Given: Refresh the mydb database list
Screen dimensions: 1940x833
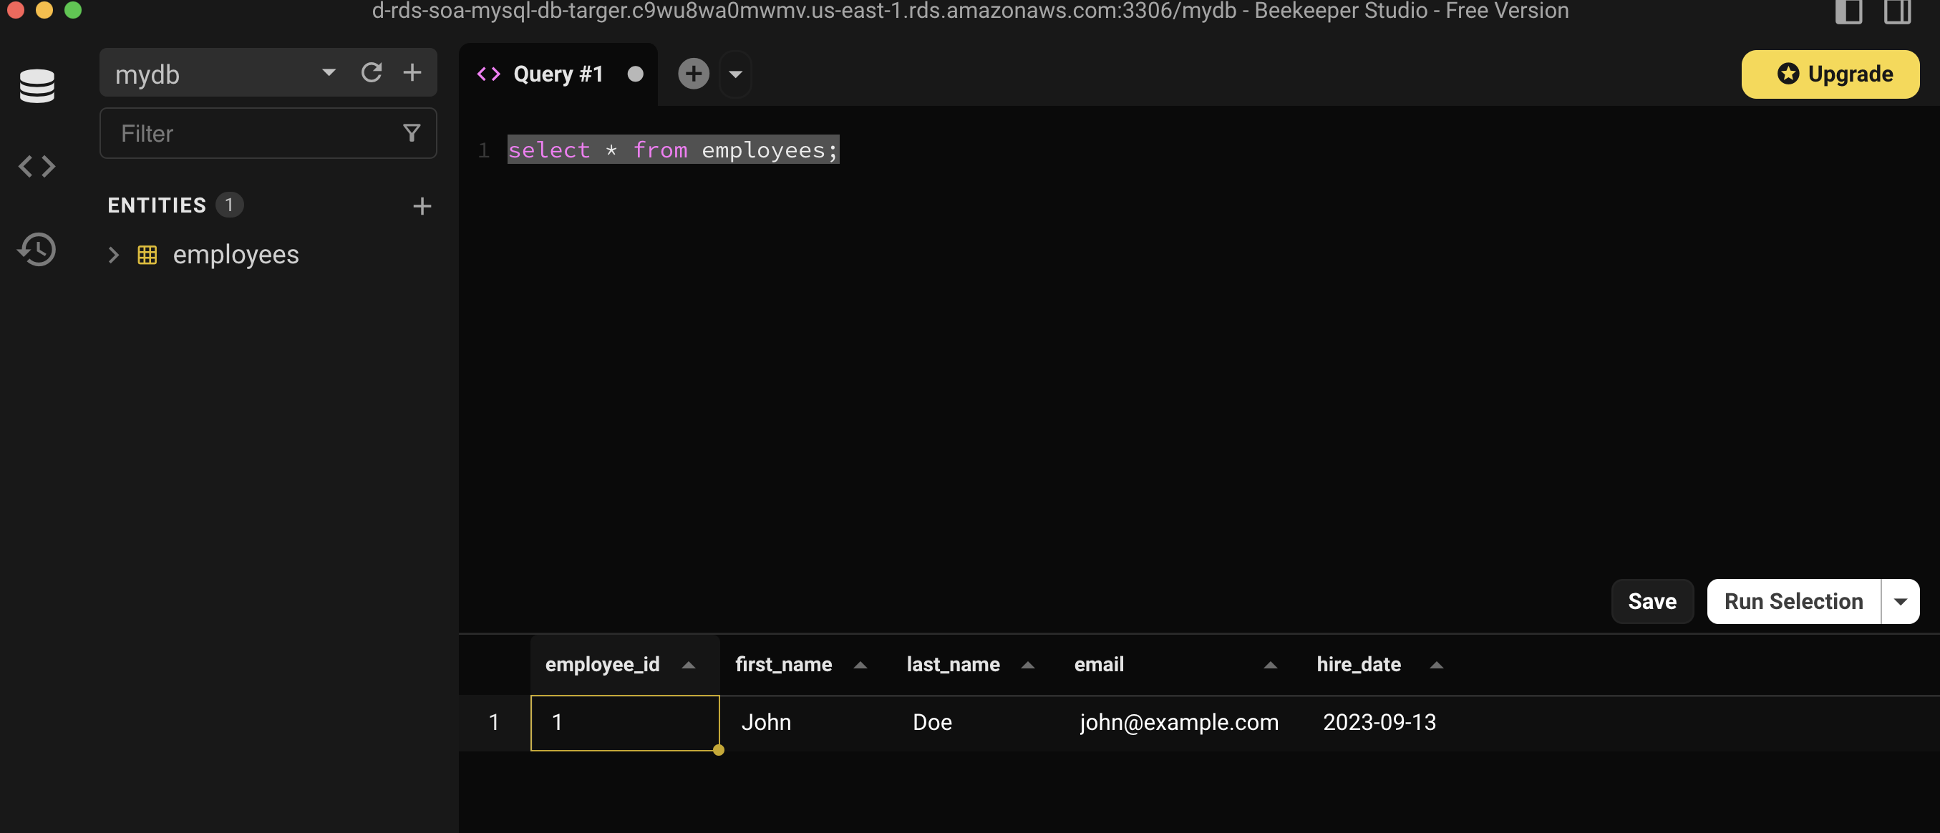Looking at the screenshot, I should [x=372, y=72].
